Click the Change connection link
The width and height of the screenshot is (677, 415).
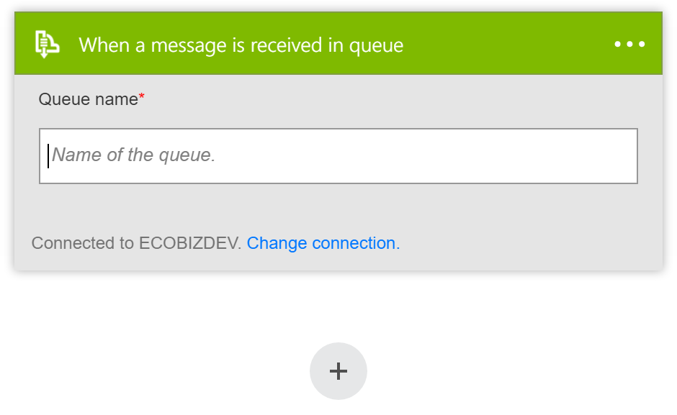pyautogui.click(x=323, y=243)
